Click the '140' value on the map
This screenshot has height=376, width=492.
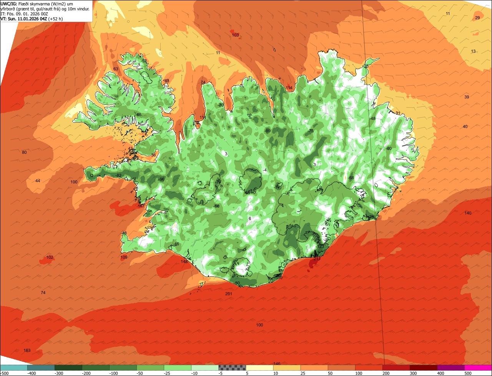468,213
